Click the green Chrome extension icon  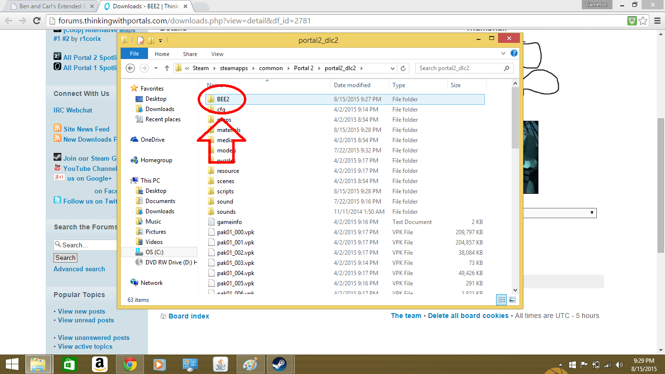pyautogui.click(x=632, y=20)
